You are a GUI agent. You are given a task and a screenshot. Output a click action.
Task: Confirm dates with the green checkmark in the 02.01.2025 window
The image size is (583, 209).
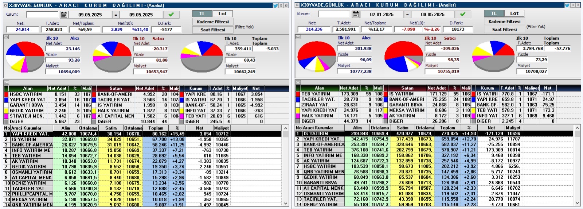[x=463, y=14]
